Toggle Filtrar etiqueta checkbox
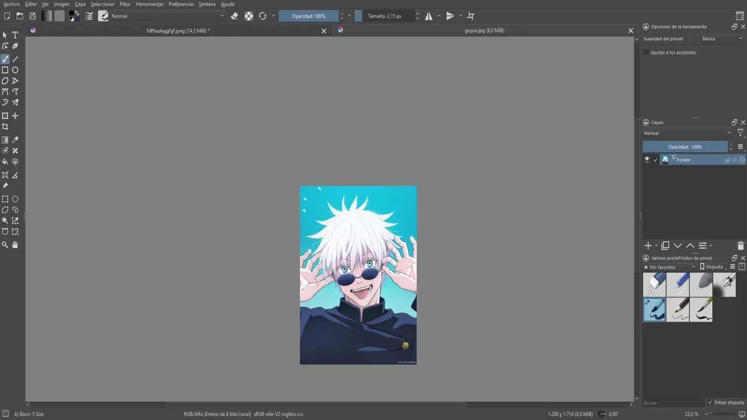 [710, 402]
